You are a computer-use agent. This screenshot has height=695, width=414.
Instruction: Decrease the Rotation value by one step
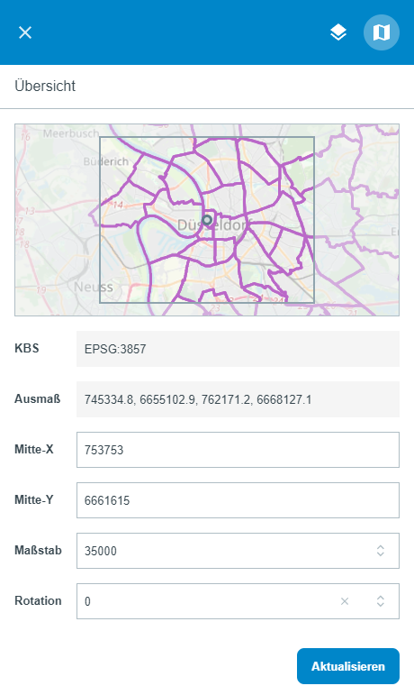[381, 605]
